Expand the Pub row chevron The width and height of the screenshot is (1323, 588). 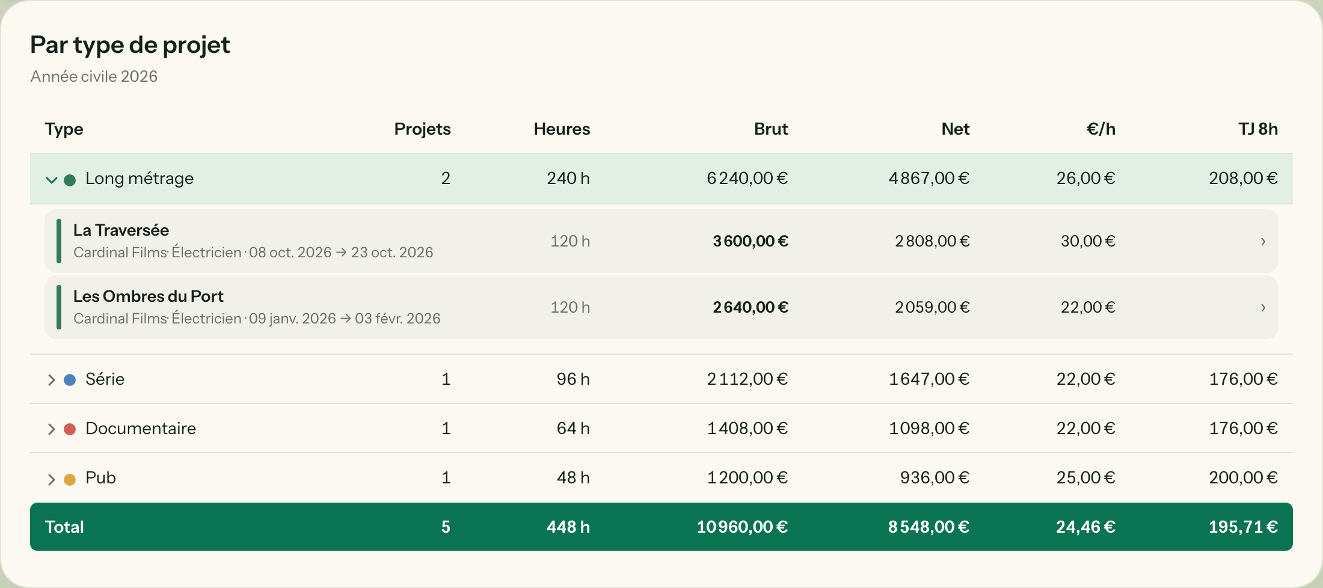coord(52,479)
